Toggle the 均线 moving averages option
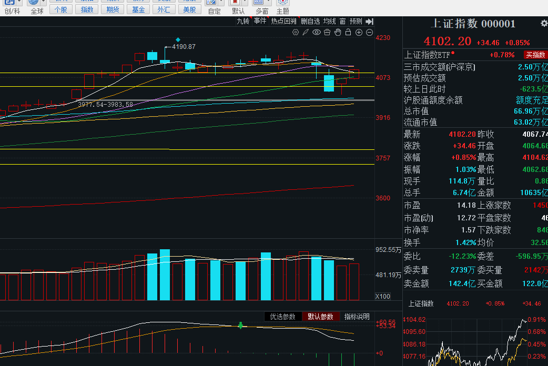Screen dimensions: 548x366 click(329, 22)
